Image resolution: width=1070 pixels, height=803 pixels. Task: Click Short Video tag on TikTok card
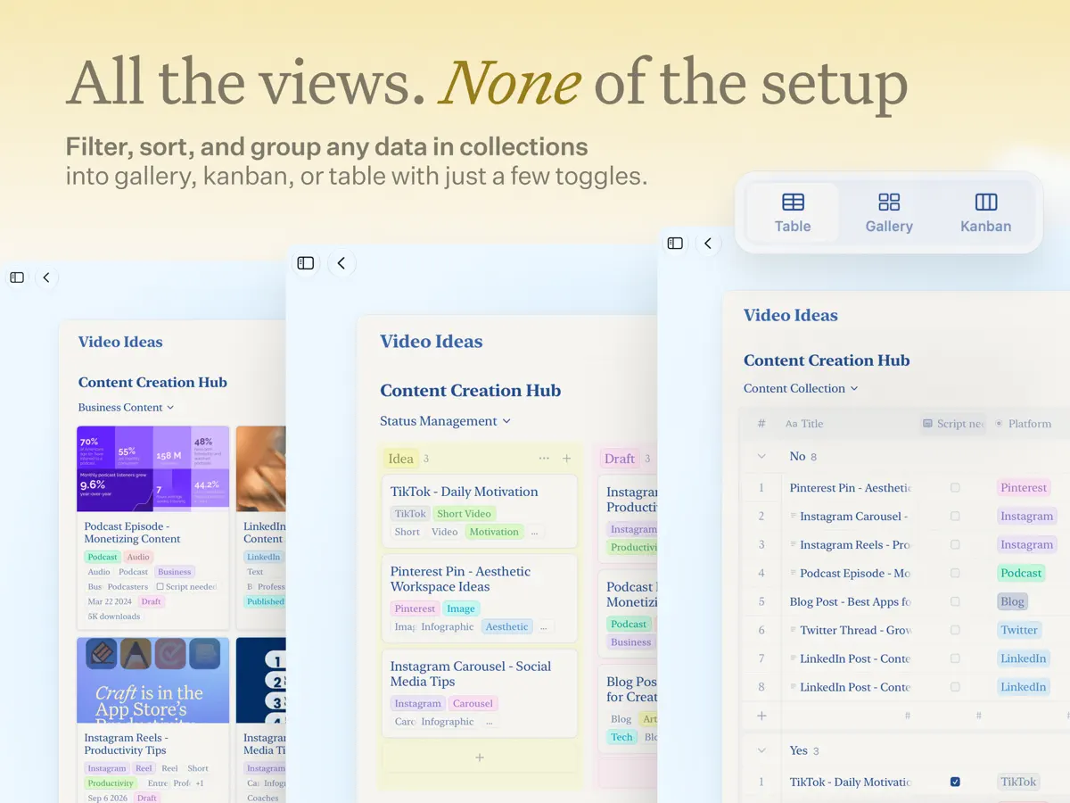click(x=464, y=514)
